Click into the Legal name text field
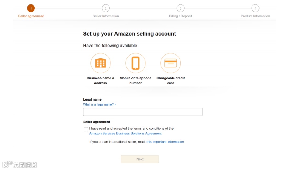Screen dimensions: 284x170 tap(143, 112)
